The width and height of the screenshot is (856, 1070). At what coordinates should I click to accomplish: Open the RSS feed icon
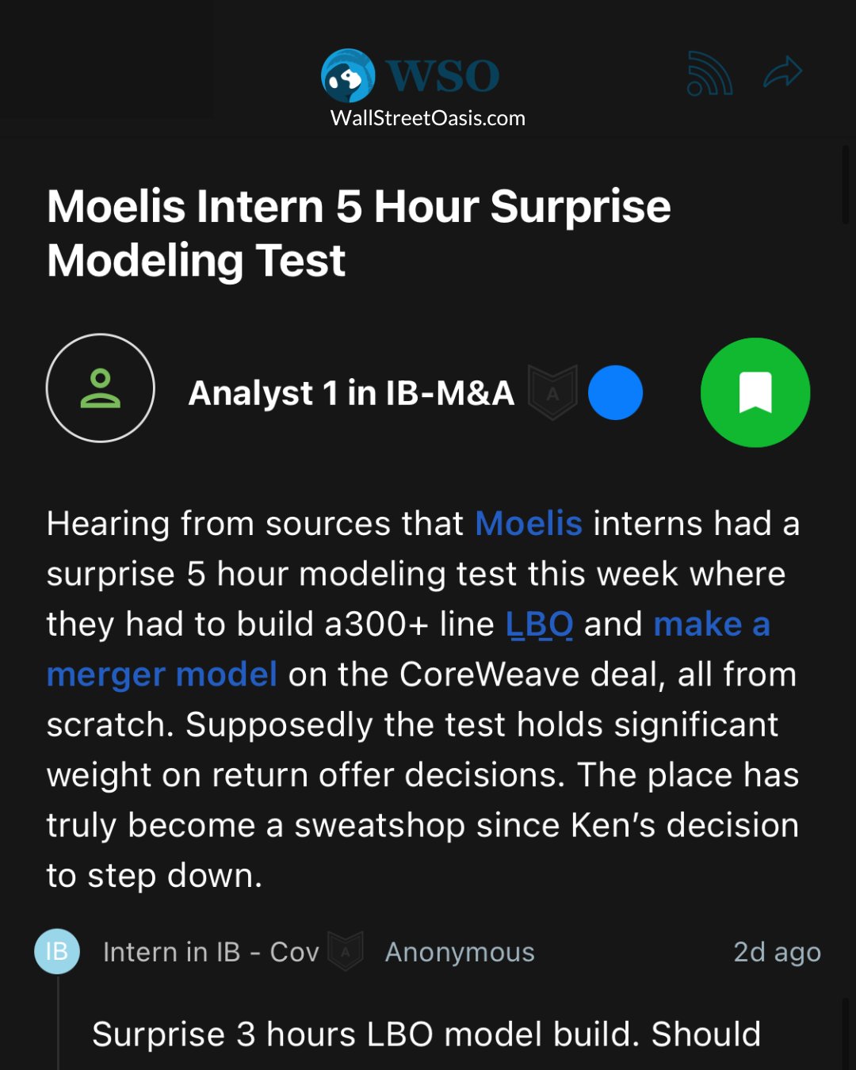pos(709,74)
